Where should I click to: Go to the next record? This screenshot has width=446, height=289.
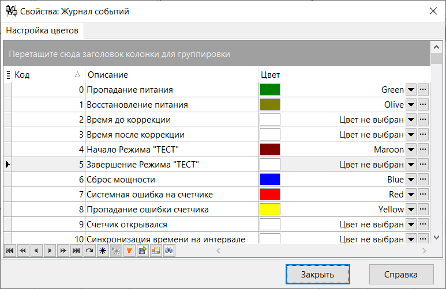coord(50,250)
